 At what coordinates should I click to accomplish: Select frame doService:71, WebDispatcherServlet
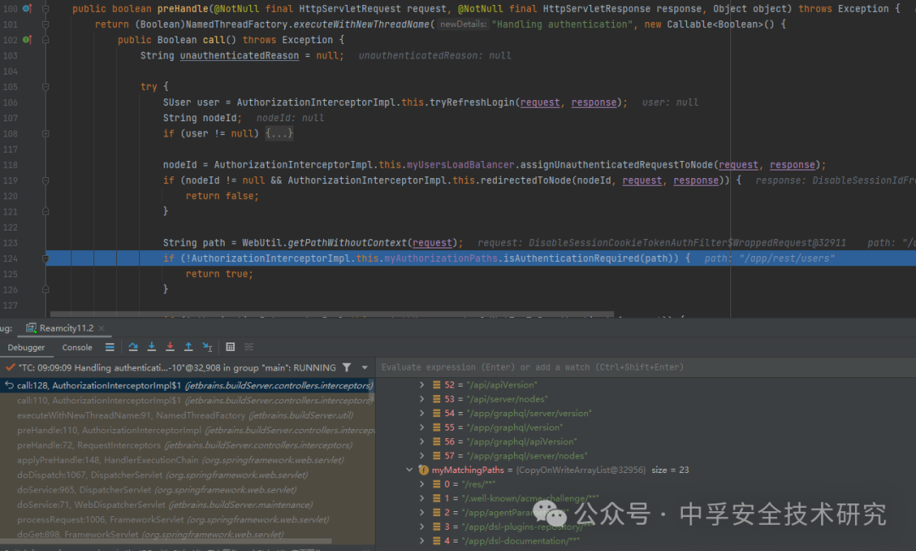187,505
